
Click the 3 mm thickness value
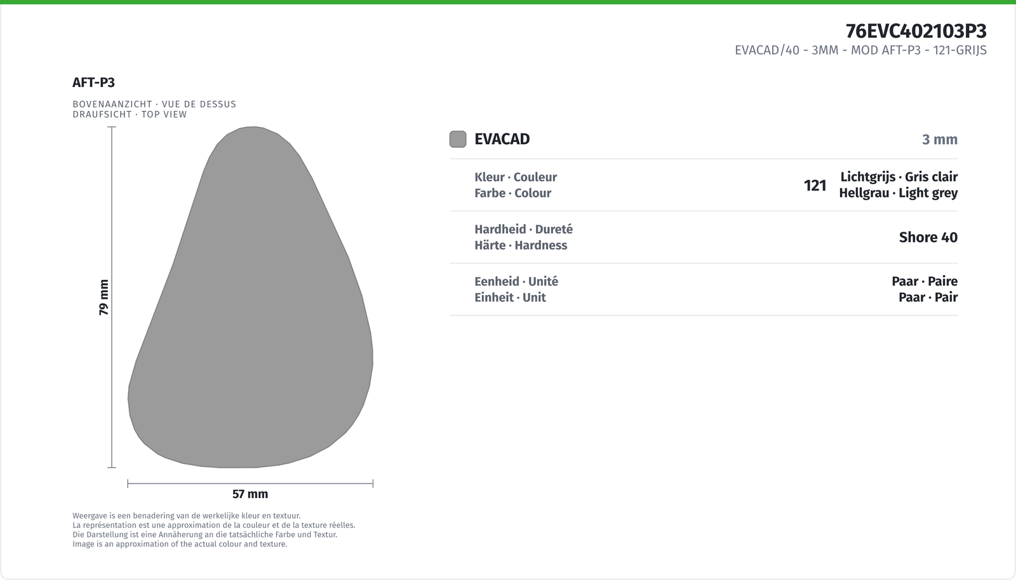tap(939, 140)
